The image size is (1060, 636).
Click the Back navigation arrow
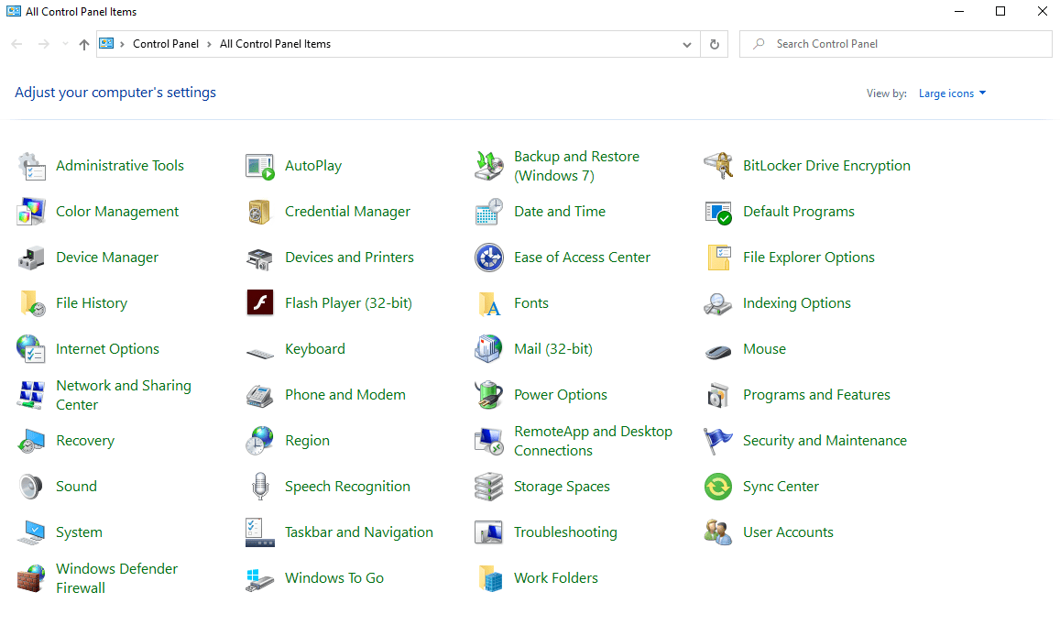(16, 44)
